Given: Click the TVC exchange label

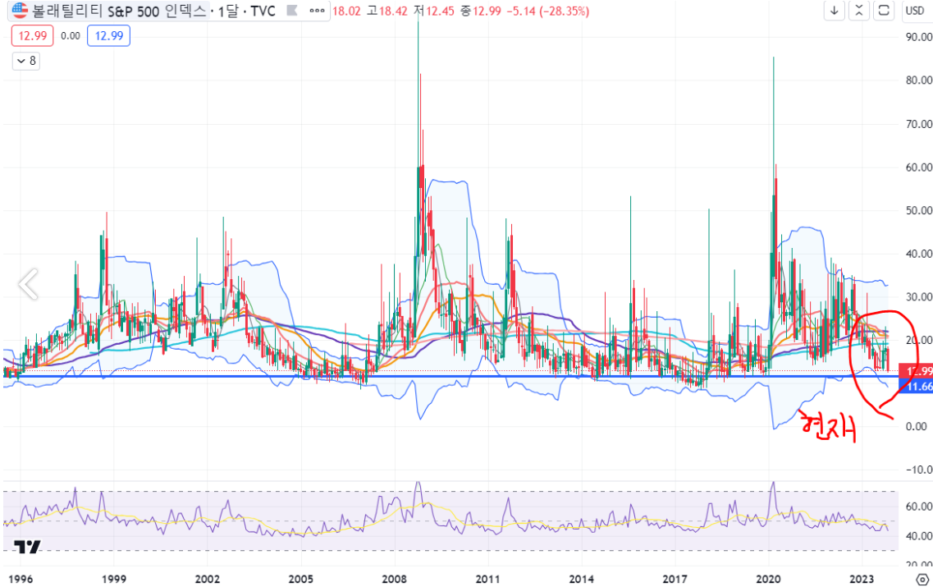Looking at the screenshot, I should pos(263,11).
